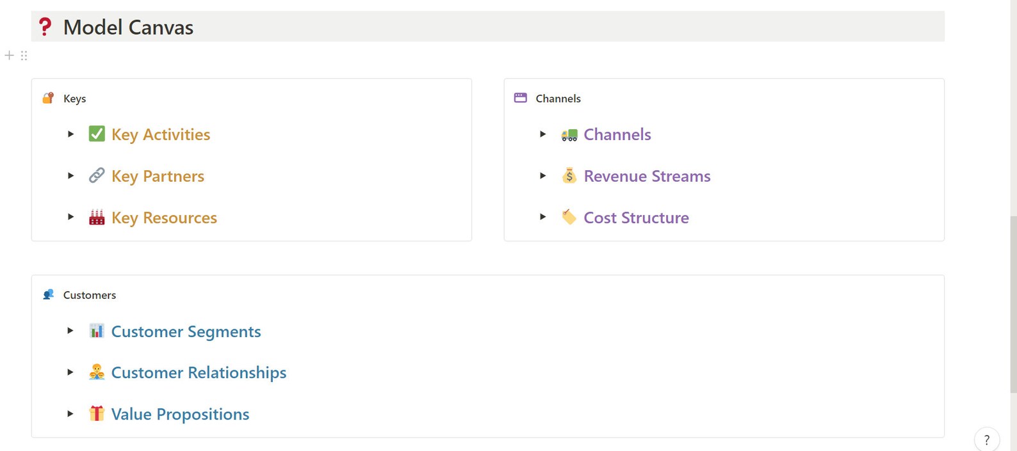Click the plus icon to add a block
Viewport: 1017px width, 451px height.
point(9,56)
